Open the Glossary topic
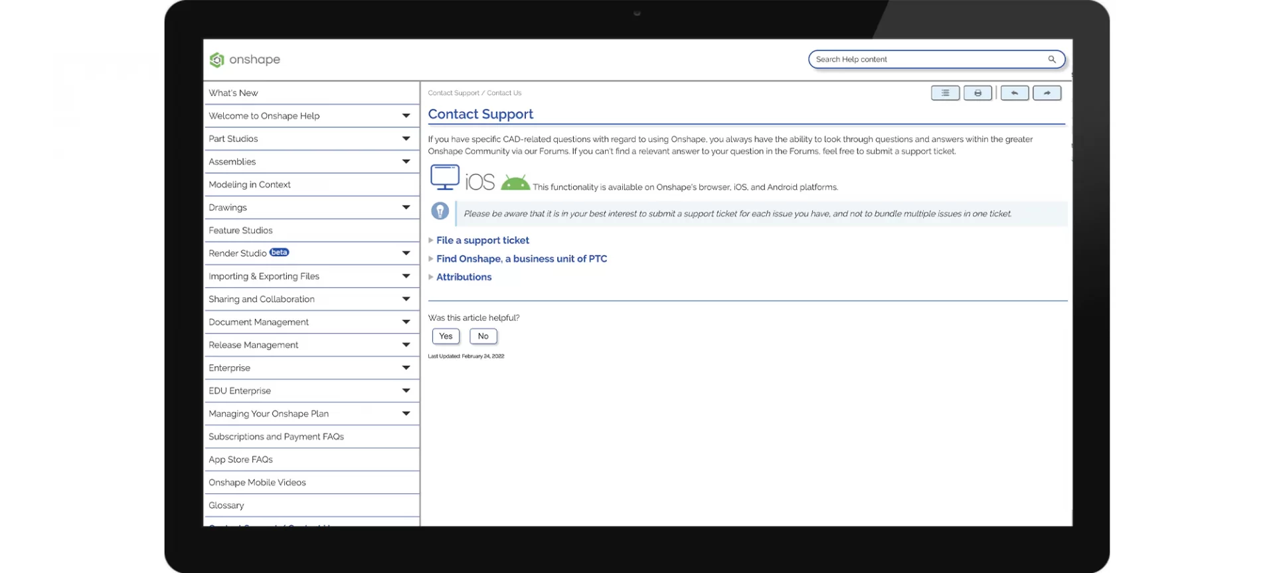 [x=226, y=505]
